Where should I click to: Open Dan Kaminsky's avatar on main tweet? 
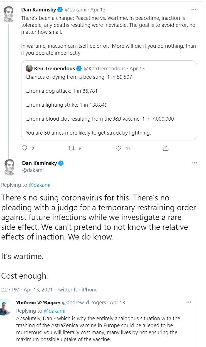click(10, 167)
